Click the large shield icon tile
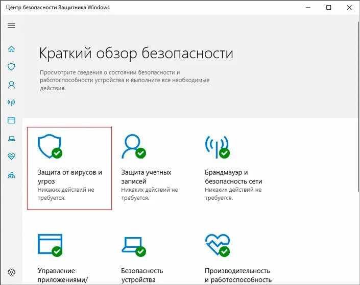Viewport: 360px width, 285px height. tap(50, 146)
